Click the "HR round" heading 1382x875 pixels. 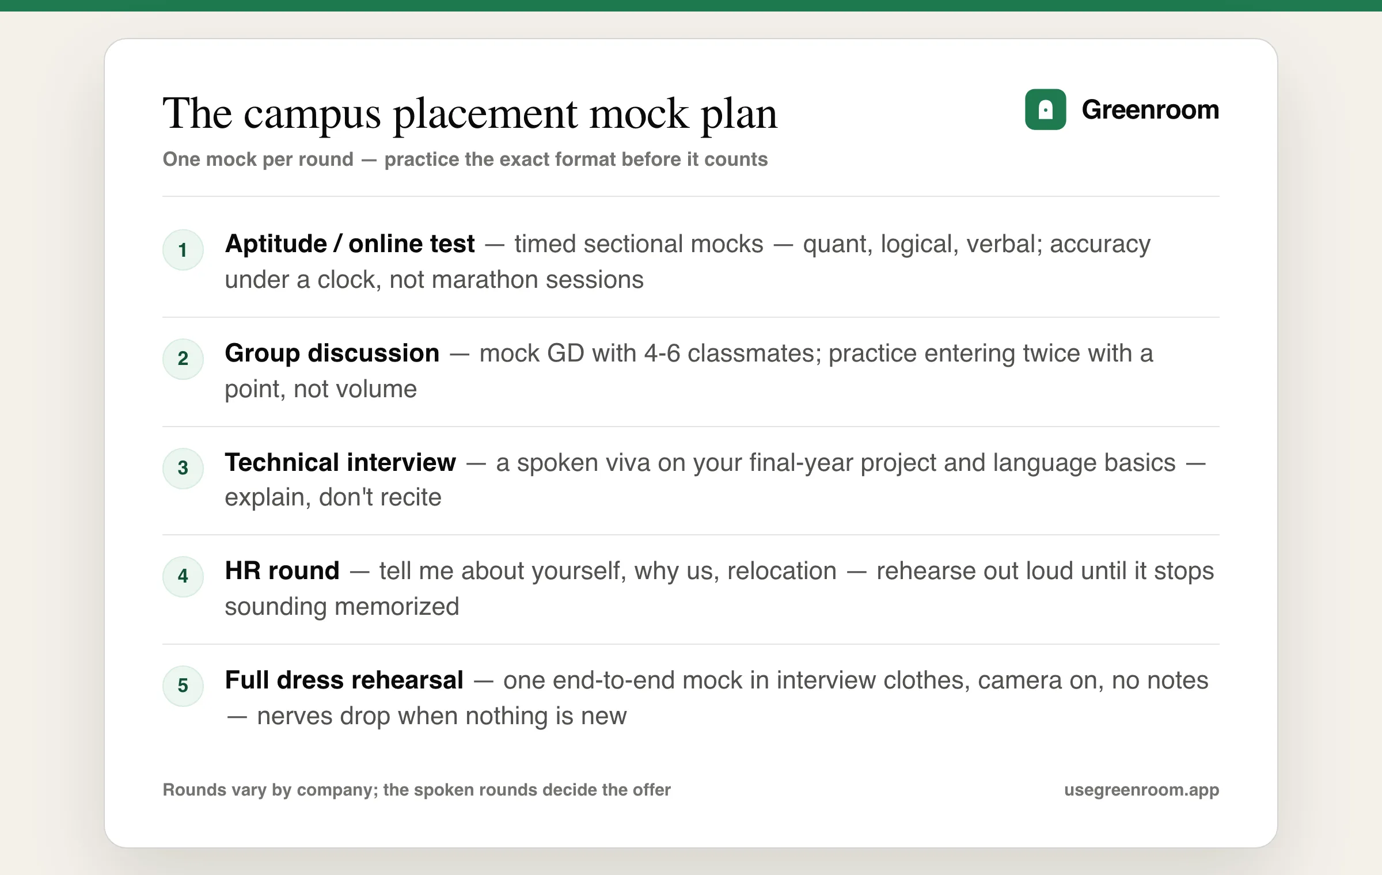(x=282, y=570)
